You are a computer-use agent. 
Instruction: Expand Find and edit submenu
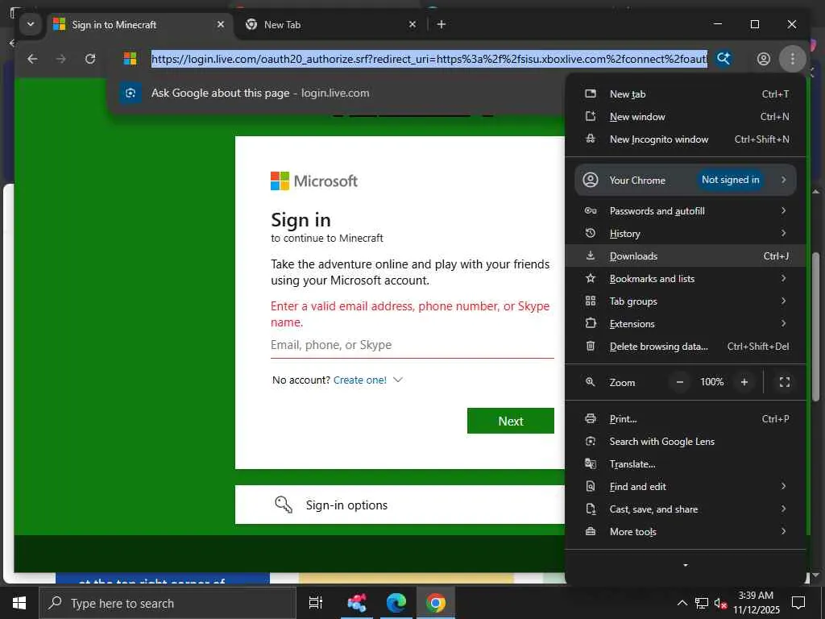pos(686,487)
